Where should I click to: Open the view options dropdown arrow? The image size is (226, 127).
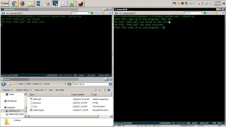pos(100,90)
